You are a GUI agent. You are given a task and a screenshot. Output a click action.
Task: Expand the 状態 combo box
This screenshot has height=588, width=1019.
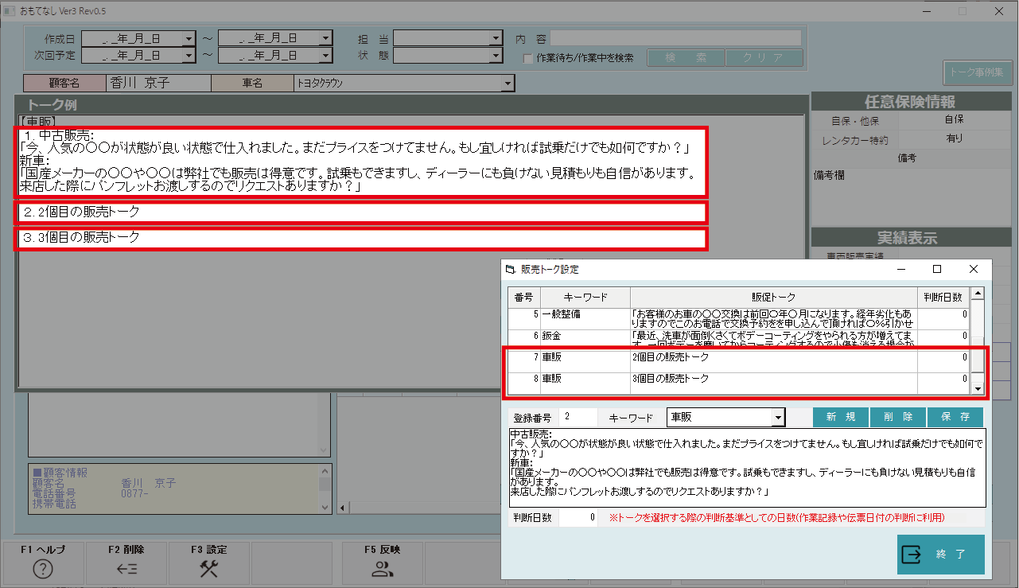click(496, 56)
